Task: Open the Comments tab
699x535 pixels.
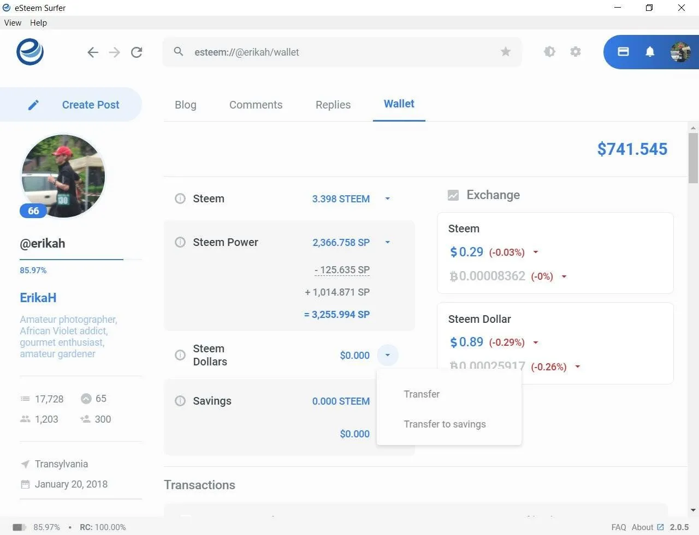Action: pyautogui.click(x=256, y=105)
